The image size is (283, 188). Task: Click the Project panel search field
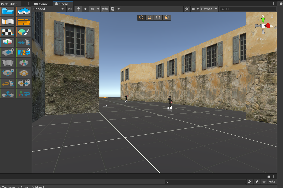click(205, 182)
